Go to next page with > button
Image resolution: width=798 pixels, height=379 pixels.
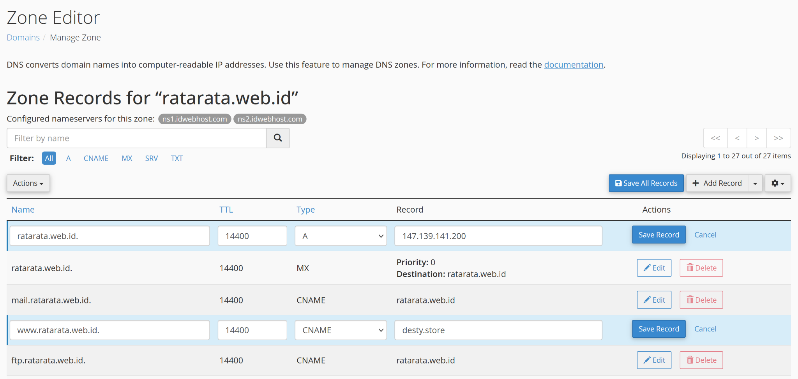pyautogui.click(x=757, y=138)
